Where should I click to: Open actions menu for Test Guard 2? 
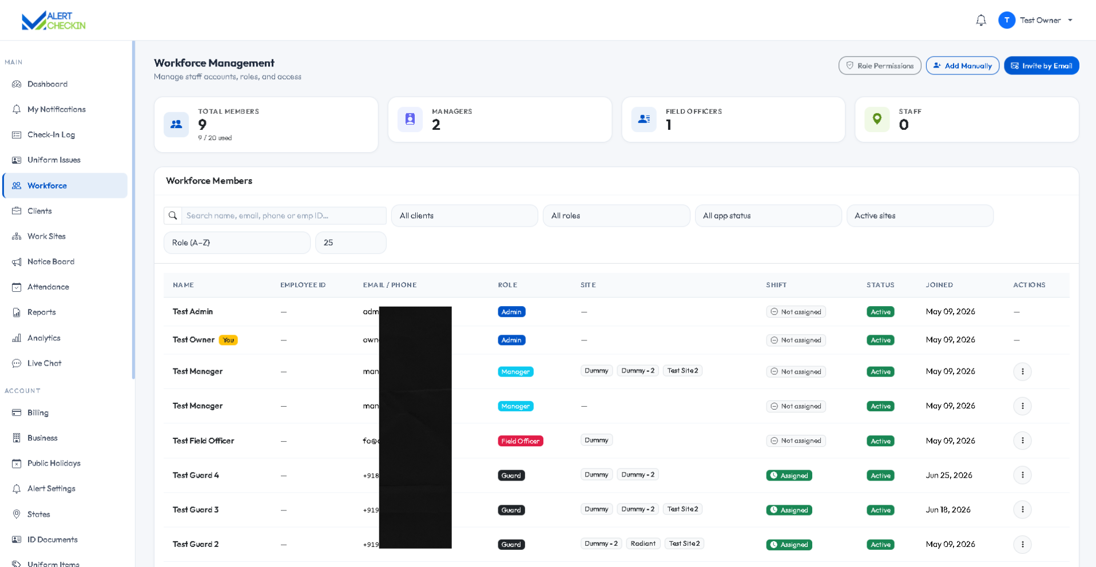[x=1022, y=544]
